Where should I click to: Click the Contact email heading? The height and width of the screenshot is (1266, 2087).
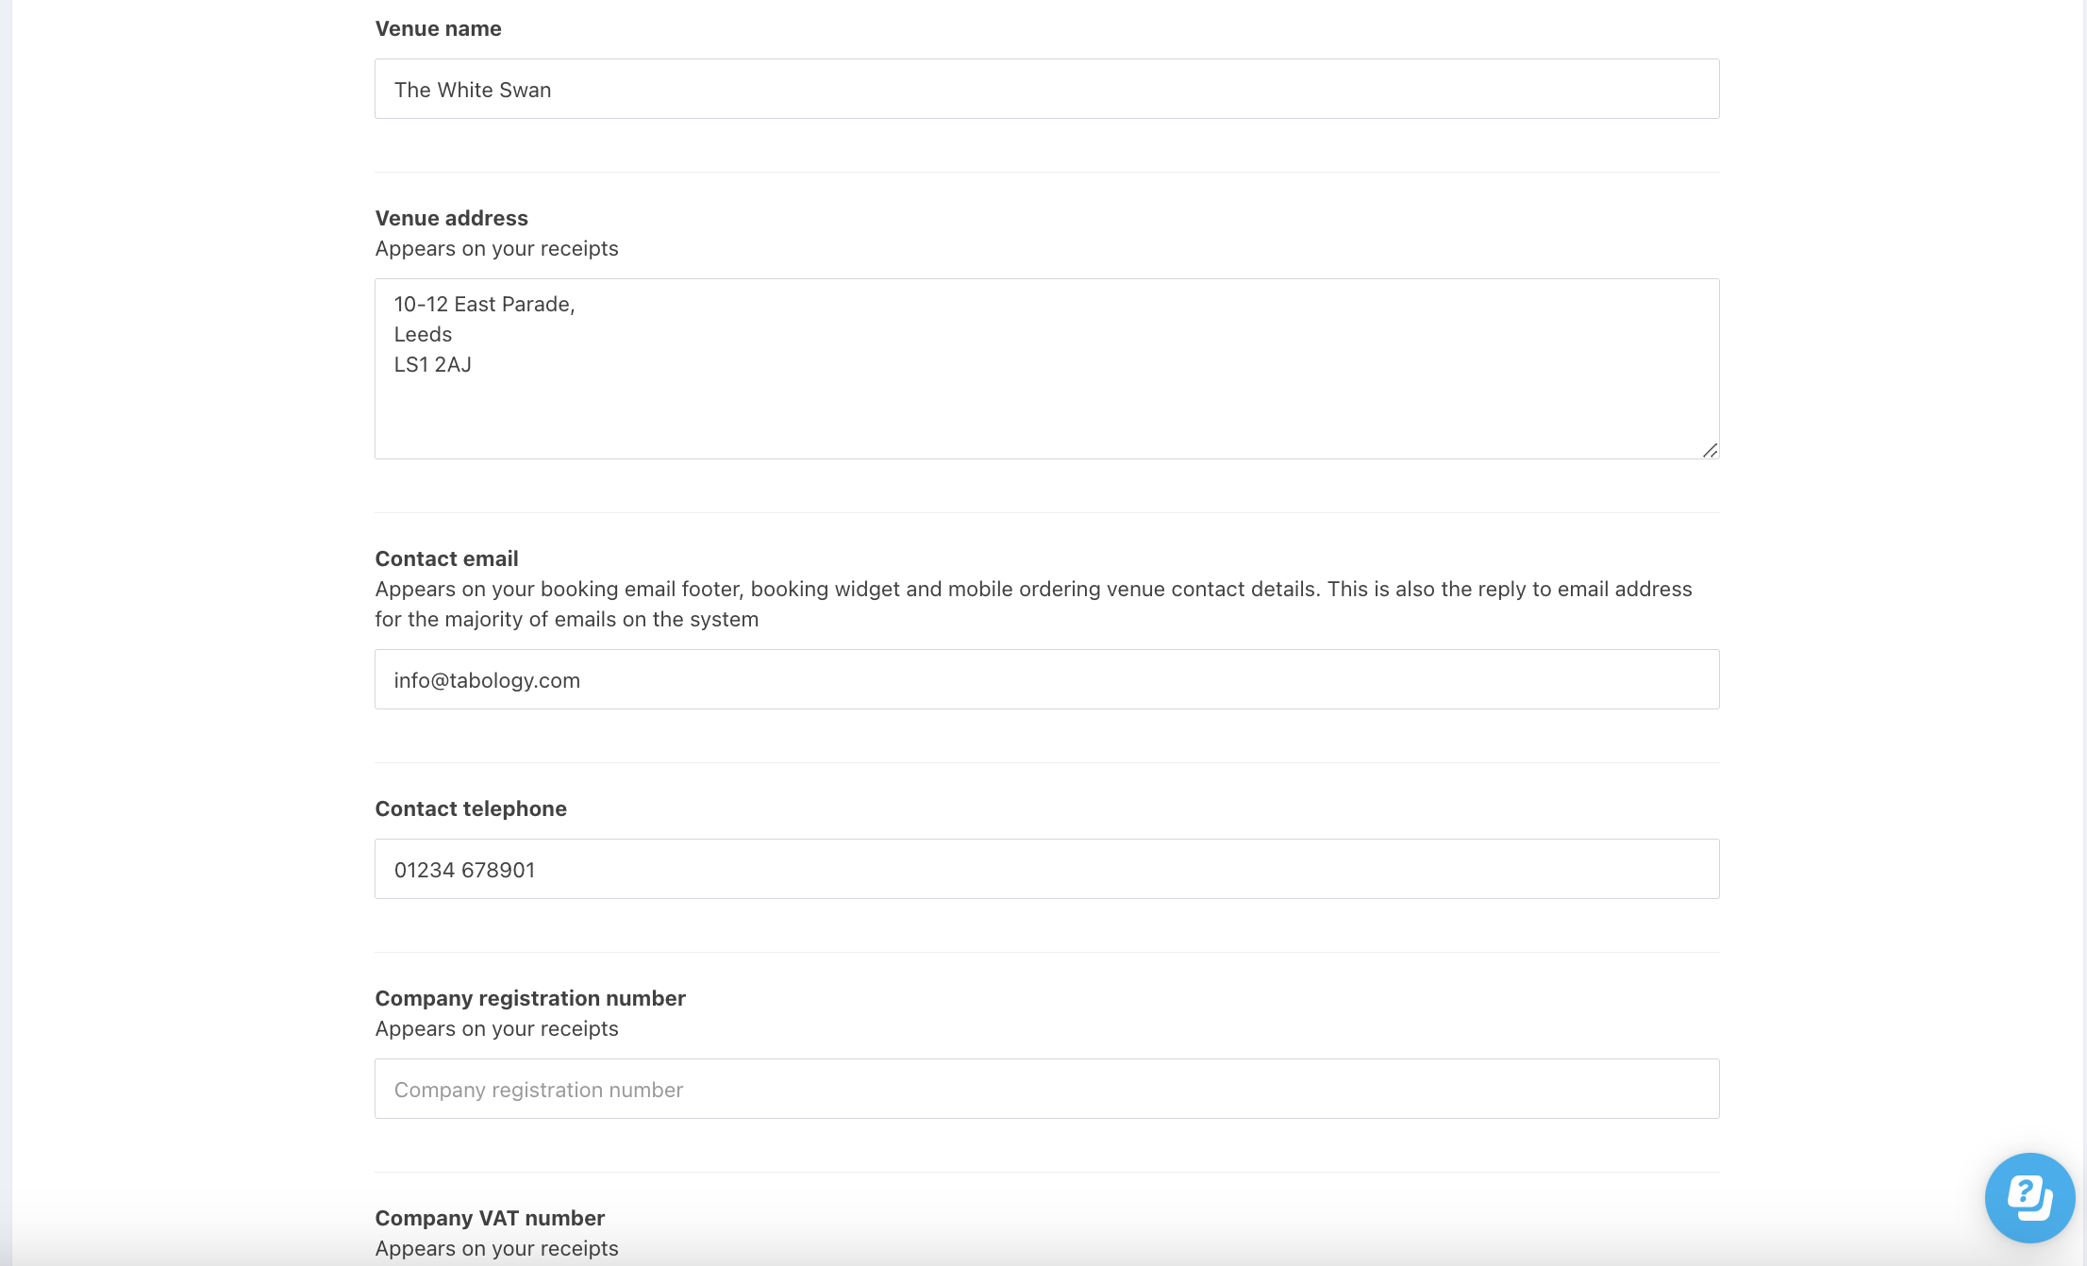click(446, 558)
